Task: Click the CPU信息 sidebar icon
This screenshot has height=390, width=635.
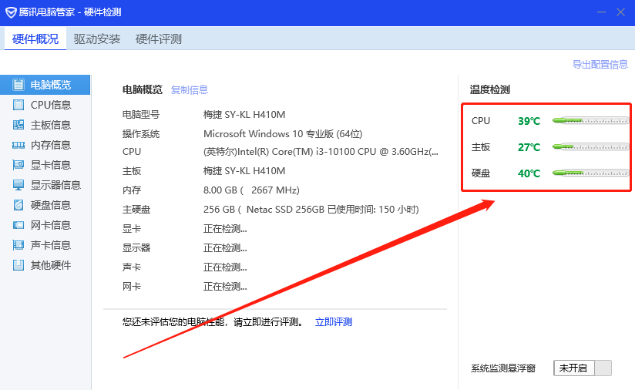Action: [x=18, y=105]
